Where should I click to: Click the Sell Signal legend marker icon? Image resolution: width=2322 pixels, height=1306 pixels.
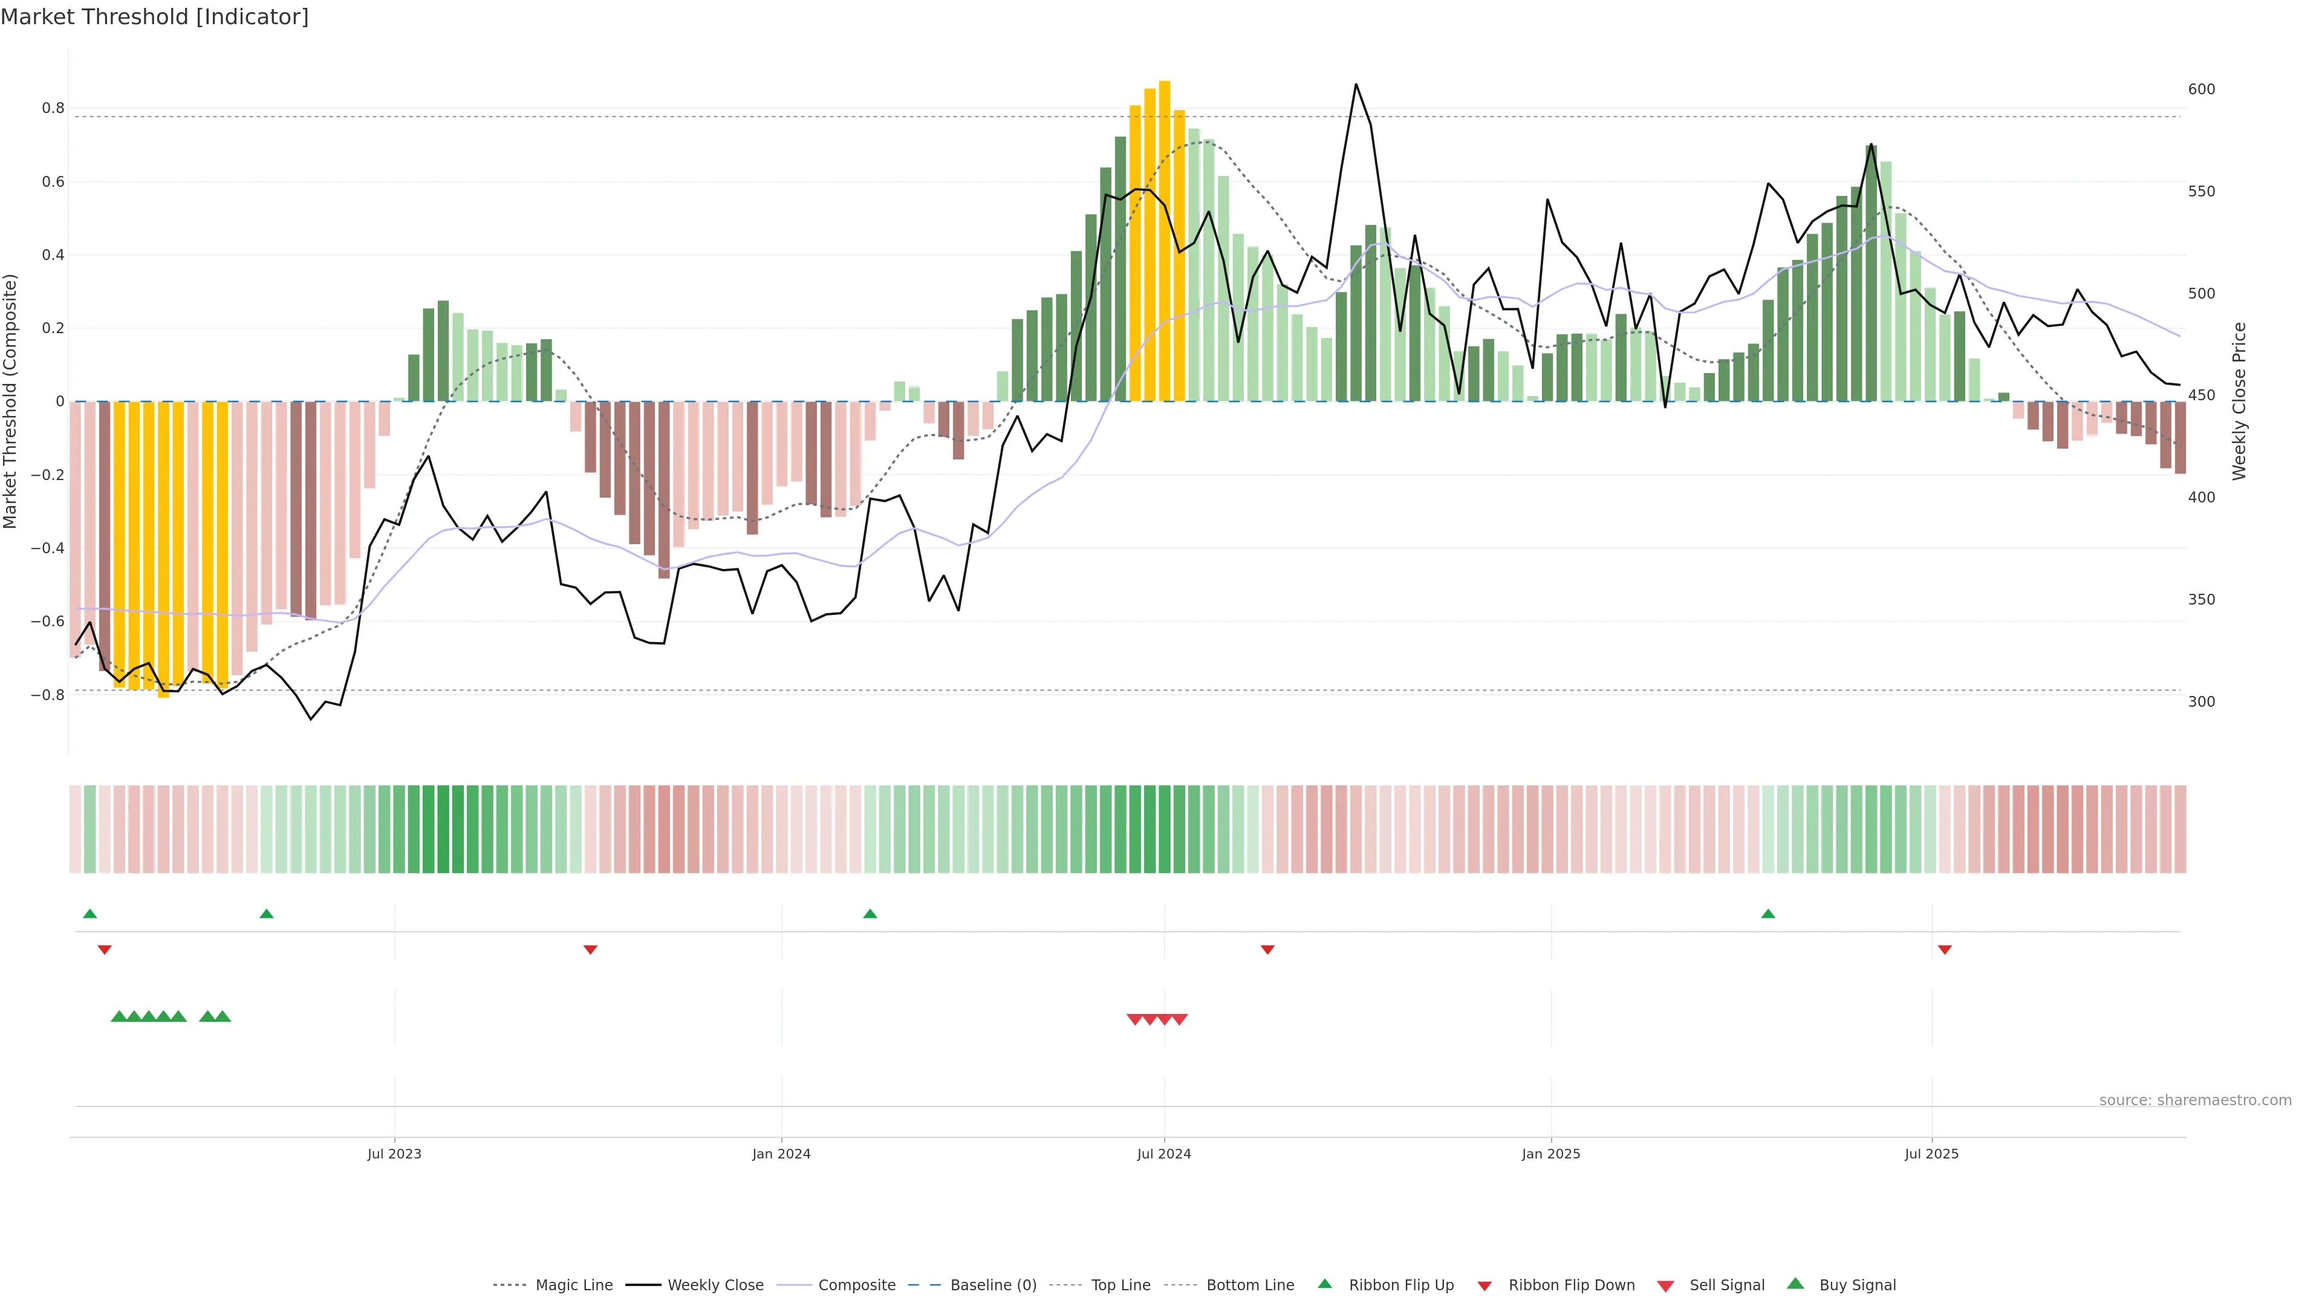pos(1666,1285)
